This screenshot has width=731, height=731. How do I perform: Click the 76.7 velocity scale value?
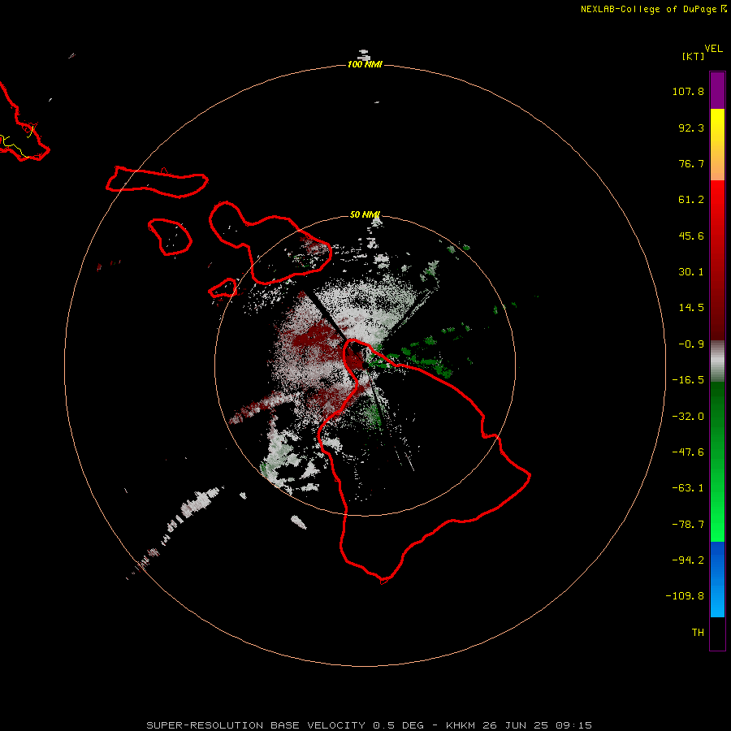pyautogui.click(x=691, y=163)
